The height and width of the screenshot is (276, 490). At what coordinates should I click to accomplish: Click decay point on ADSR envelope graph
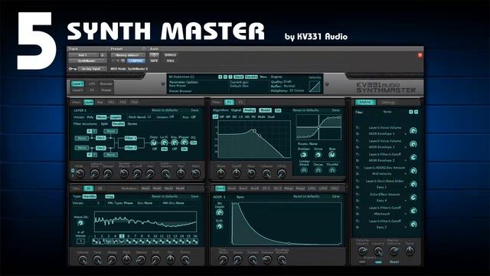pyautogui.click(x=289, y=243)
